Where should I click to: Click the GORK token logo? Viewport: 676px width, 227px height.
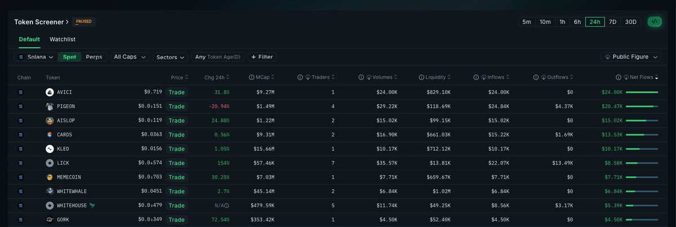[50, 220]
